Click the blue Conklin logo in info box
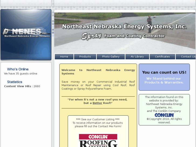Image resolution: width=196 pixels, height=147 pixels. [x=164, y=115]
